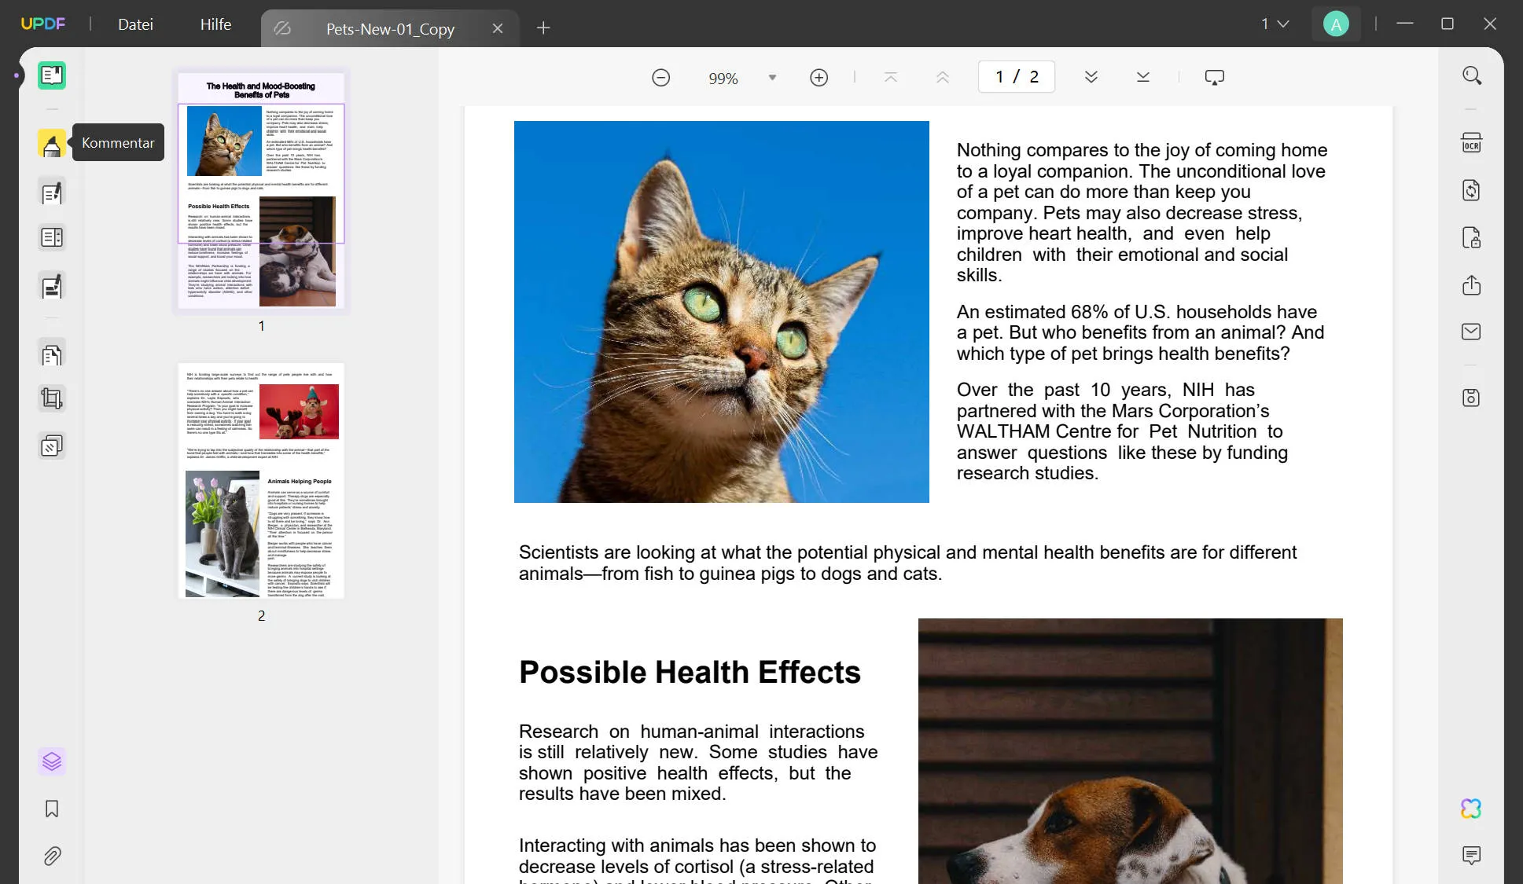This screenshot has height=884, width=1523.
Task: Select the Pets-New-01_Copy tab
Action: pos(390,29)
